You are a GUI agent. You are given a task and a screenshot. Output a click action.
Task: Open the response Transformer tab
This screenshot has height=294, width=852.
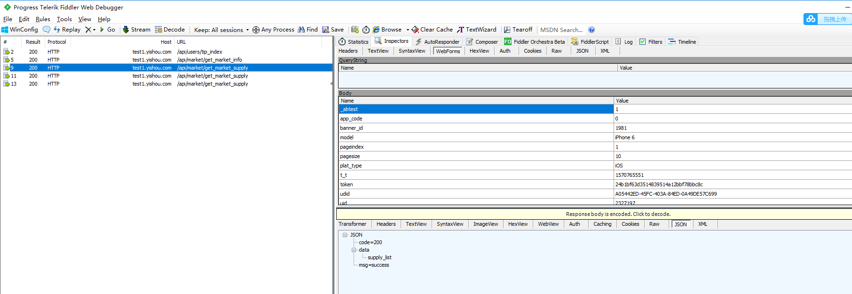tap(352, 224)
